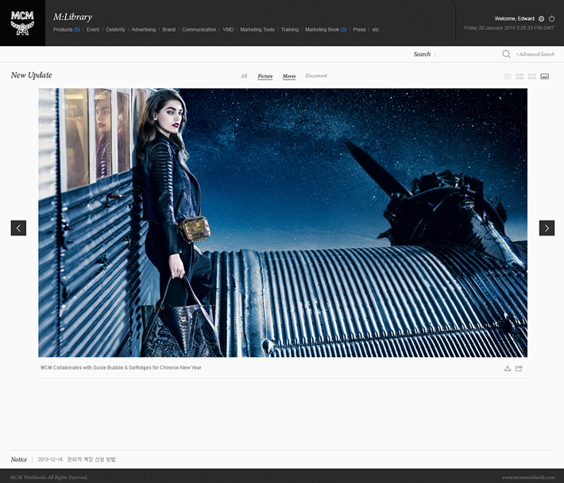
Task: Click the magnifier search icon
Action: pos(506,54)
